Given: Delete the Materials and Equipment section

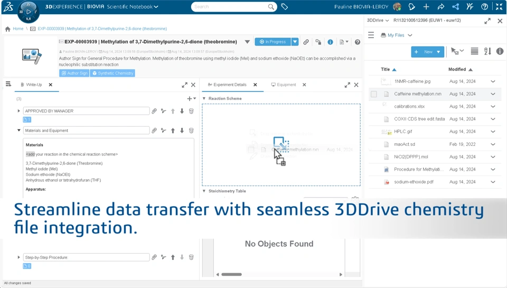Looking at the screenshot, I should [x=191, y=131].
